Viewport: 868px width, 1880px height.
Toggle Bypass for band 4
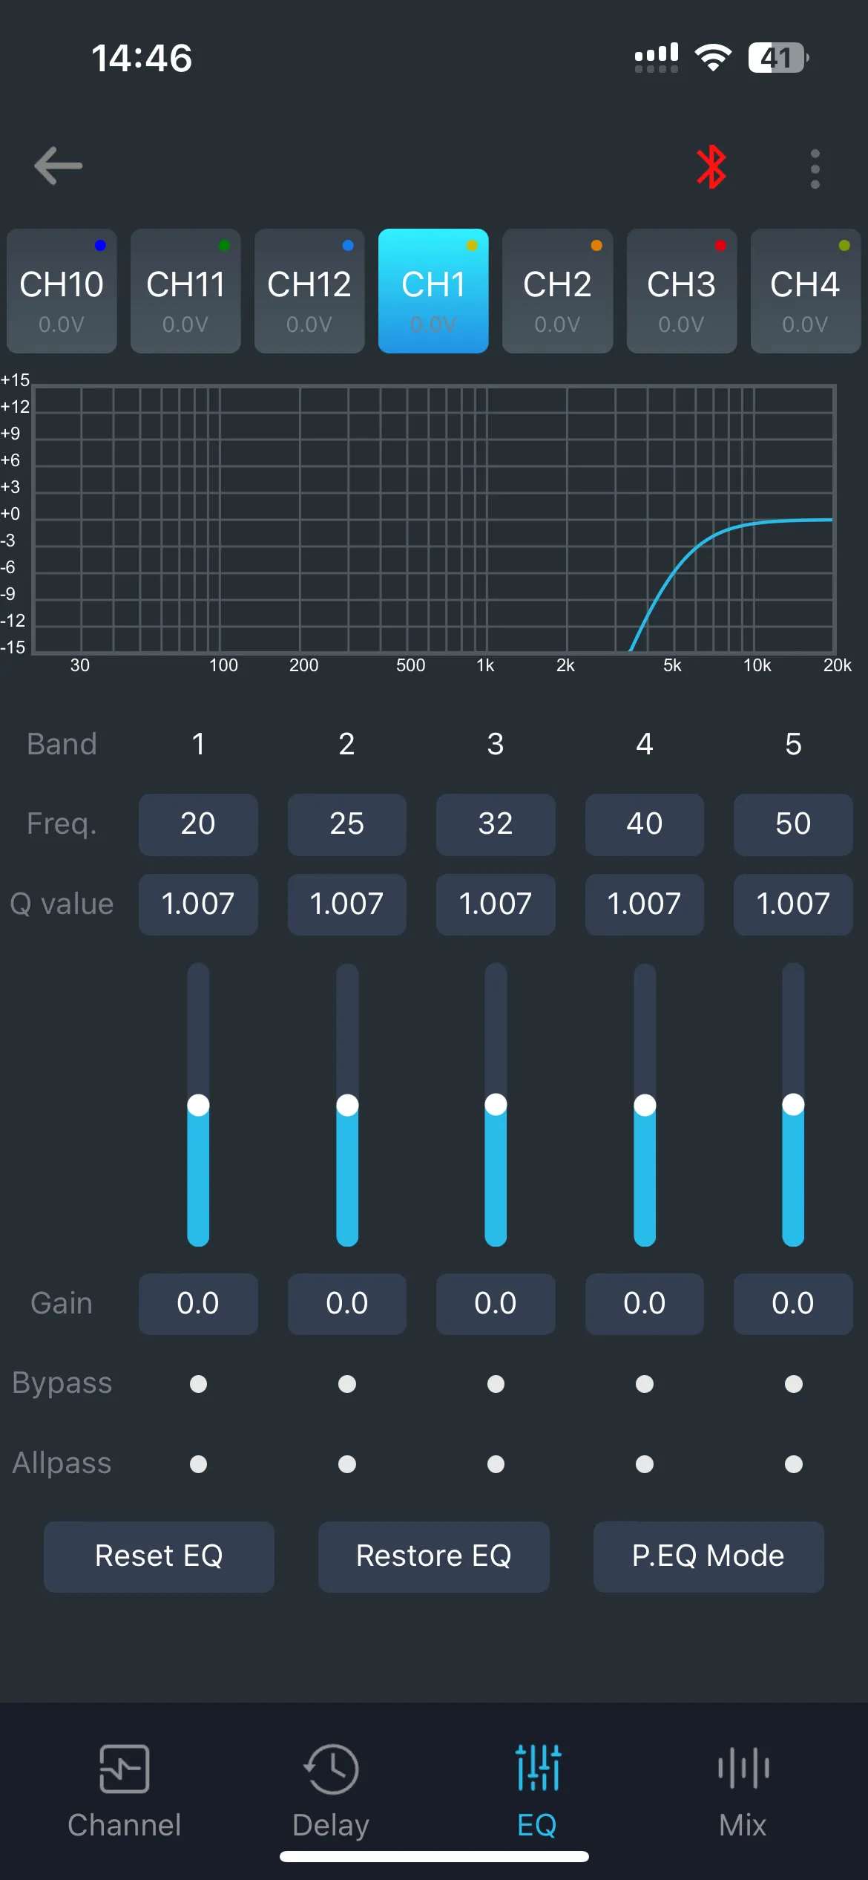click(x=645, y=1384)
